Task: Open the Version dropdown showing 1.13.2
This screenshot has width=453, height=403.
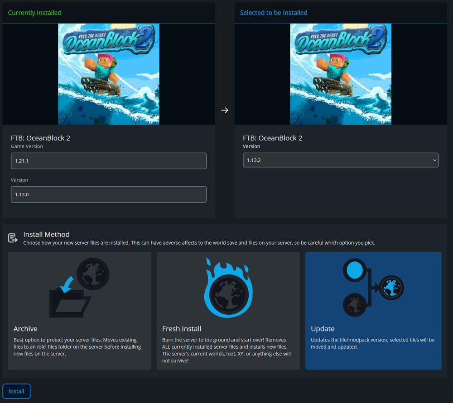Action: pyautogui.click(x=341, y=160)
